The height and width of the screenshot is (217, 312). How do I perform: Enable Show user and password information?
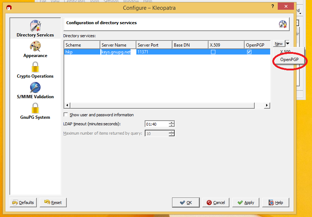coord(65,115)
